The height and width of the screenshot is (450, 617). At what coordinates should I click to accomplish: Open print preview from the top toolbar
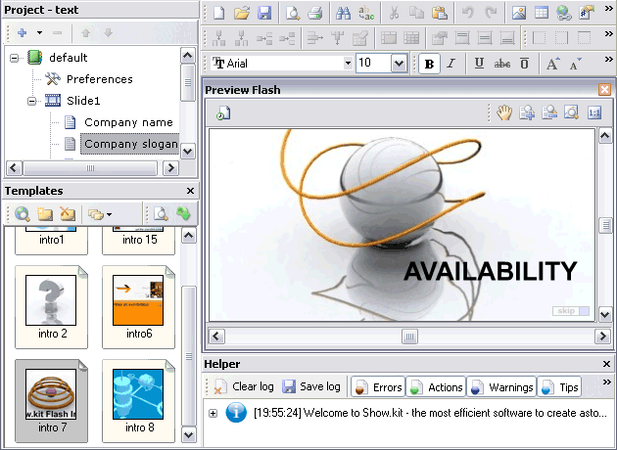coord(293,13)
